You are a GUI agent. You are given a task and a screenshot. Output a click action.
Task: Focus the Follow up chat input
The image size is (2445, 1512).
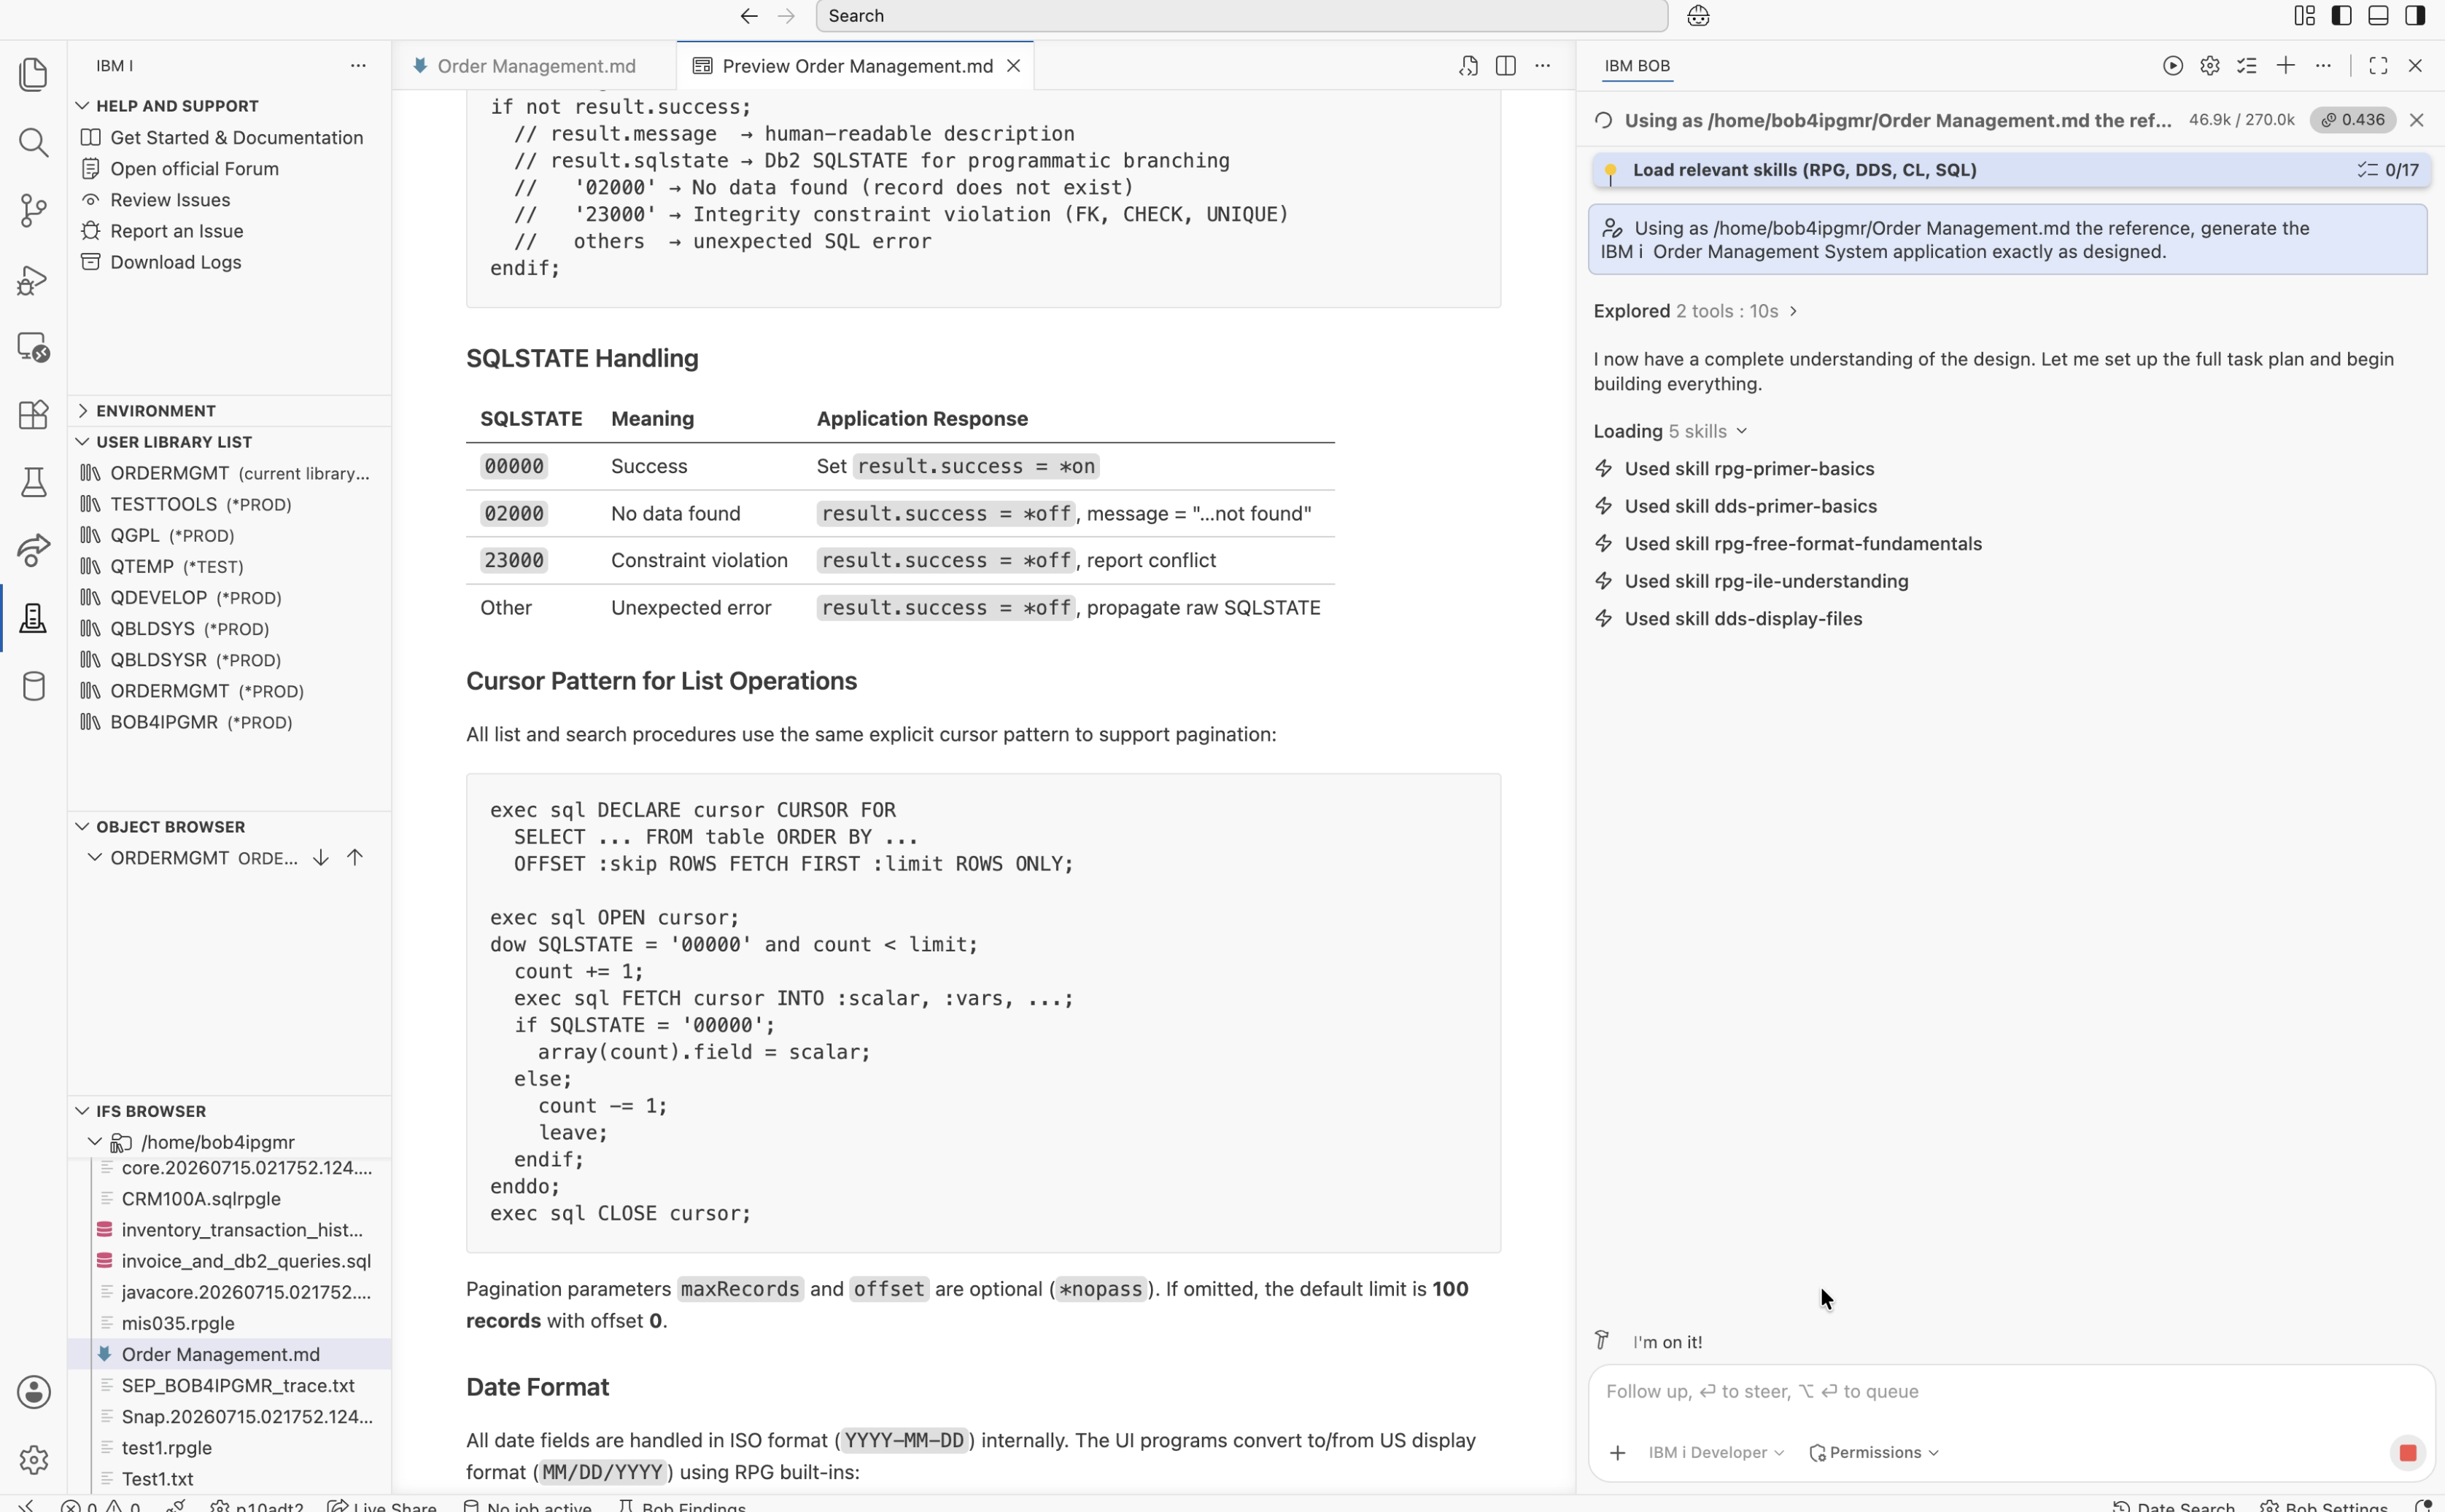(x=2011, y=1392)
